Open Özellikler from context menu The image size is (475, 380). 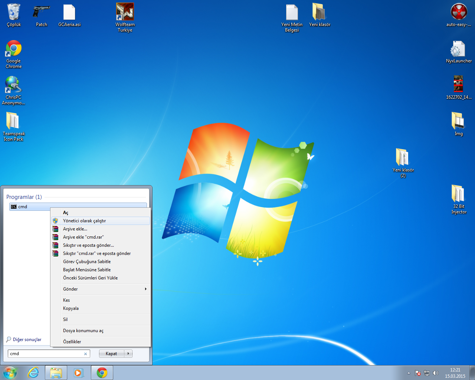101,342
